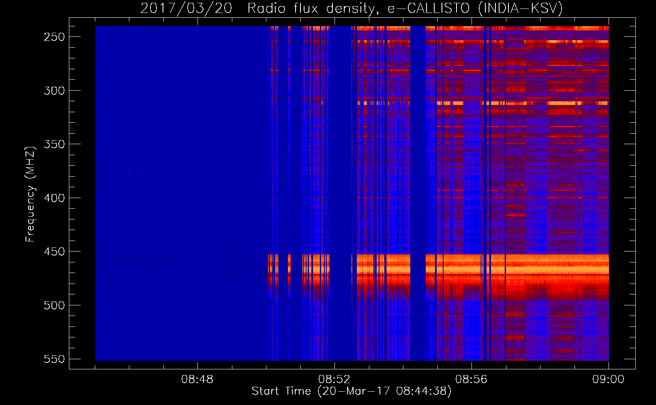Viewport: 656px width, 405px height.
Task: Click the 350 frequency tick label
Action: (54, 144)
